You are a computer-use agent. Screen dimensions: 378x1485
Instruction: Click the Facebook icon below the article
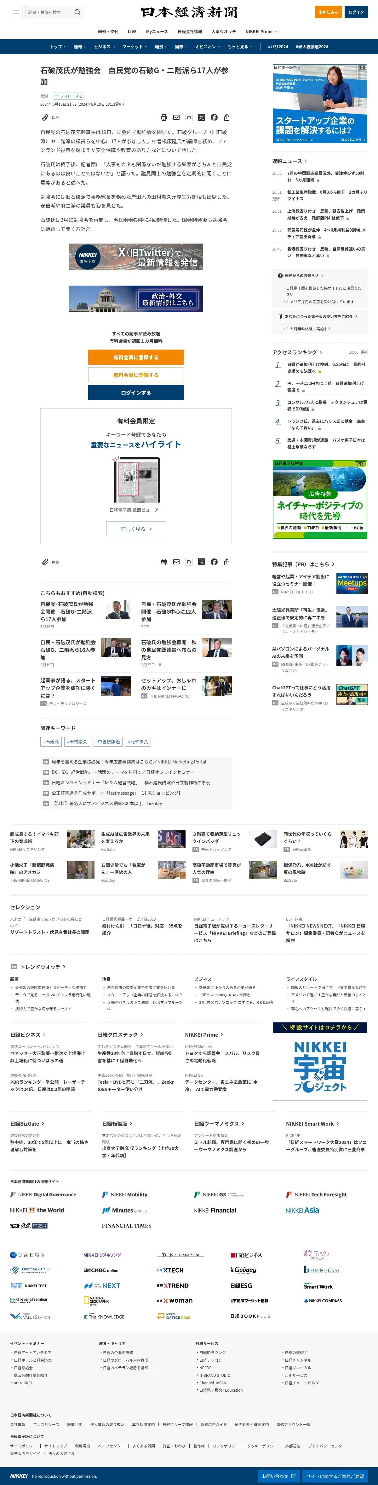214,562
